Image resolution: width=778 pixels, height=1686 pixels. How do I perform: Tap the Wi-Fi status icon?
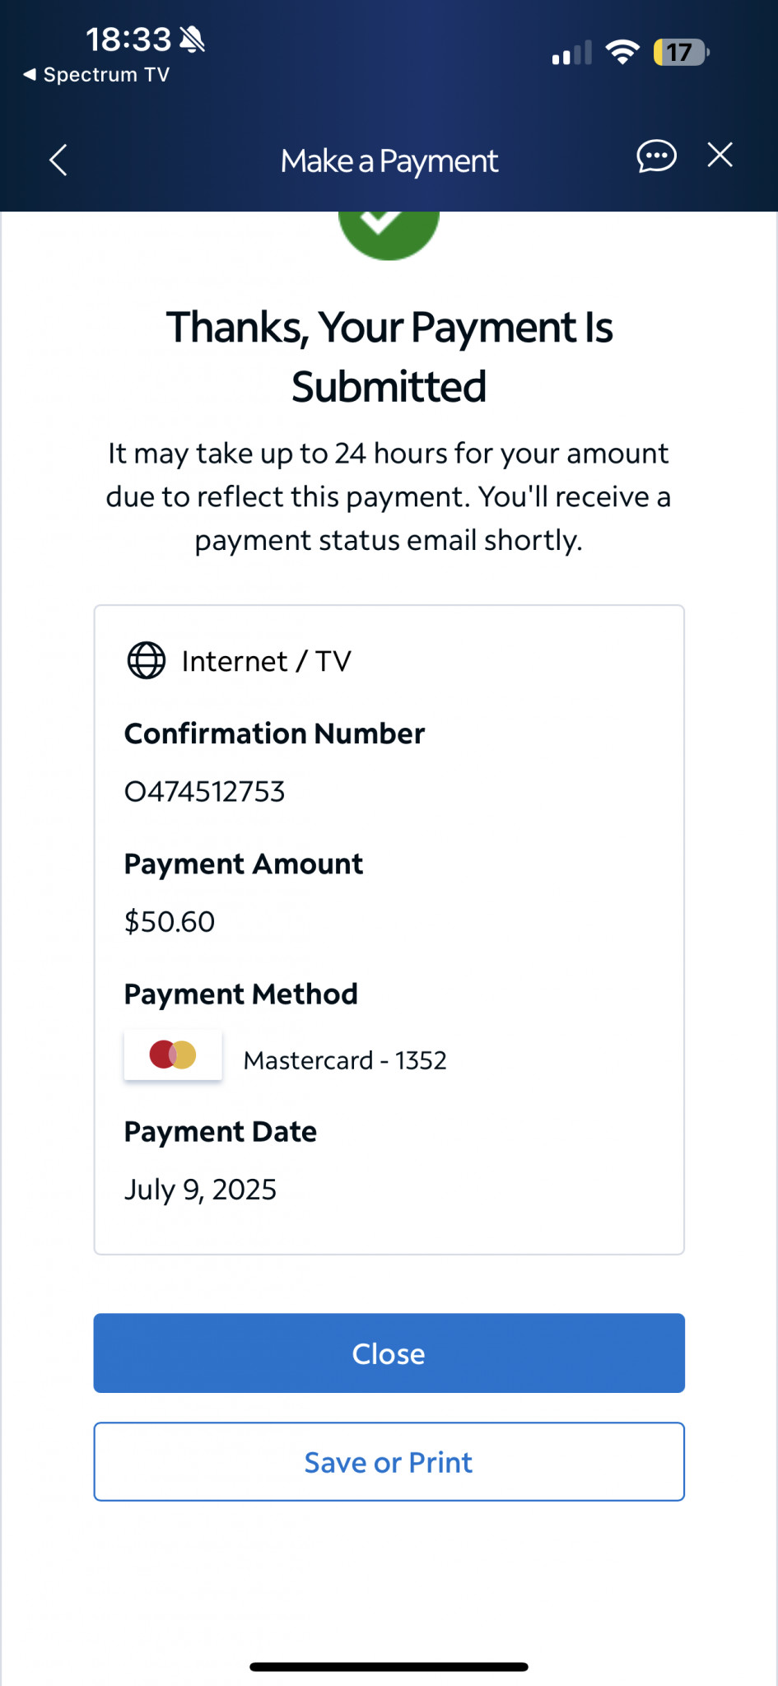point(622,53)
